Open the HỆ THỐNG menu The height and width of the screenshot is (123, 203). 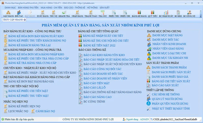coord(92,8)
